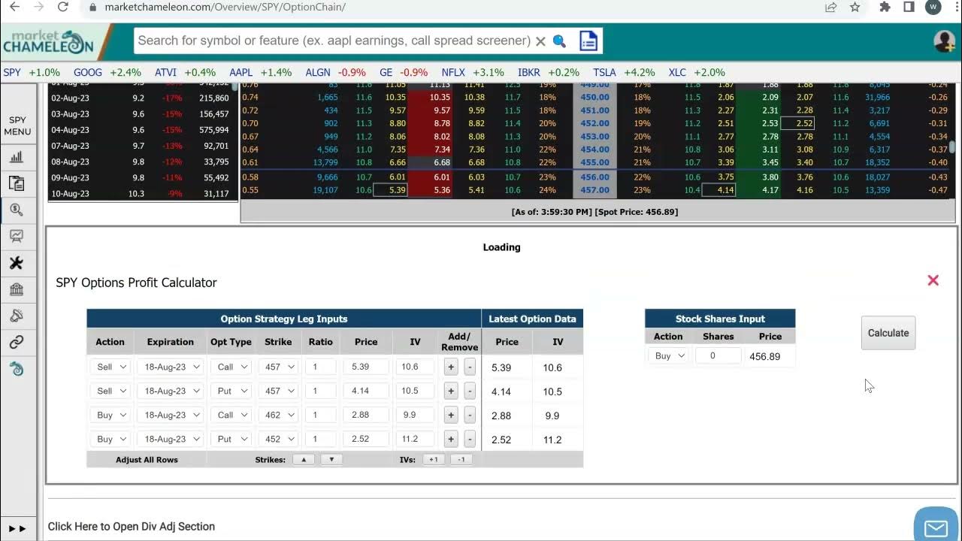Screen dimensions: 962x541
Task: Click the SPY MENU label
Action: click(x=17, y=125)
